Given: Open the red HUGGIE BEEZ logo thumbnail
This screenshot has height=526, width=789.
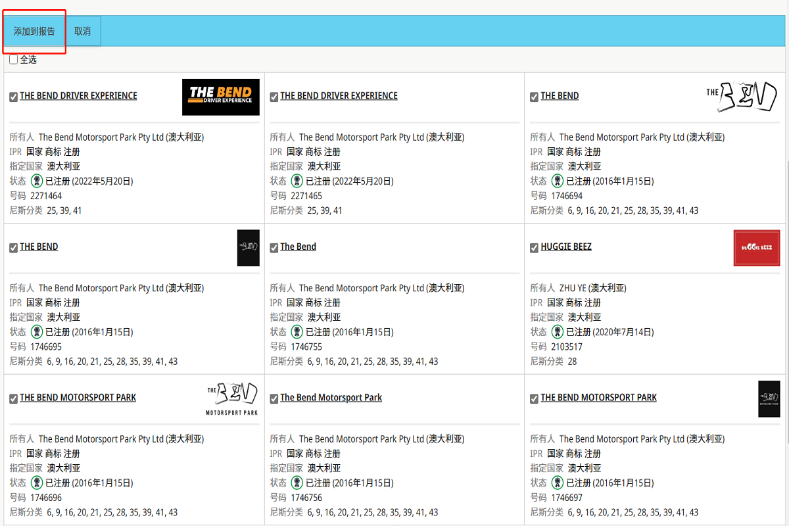Looking at the screenshot, I should point(757,248).
